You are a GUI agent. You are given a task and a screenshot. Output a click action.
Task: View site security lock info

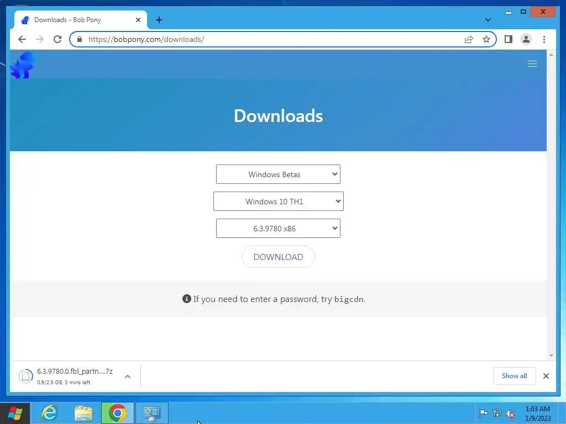coord(80,39)
